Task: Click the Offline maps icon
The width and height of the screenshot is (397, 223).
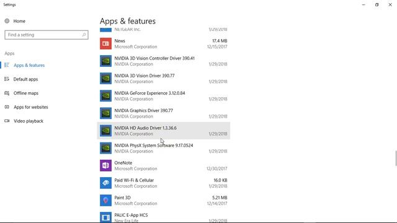Action: (x=7, y=93)
